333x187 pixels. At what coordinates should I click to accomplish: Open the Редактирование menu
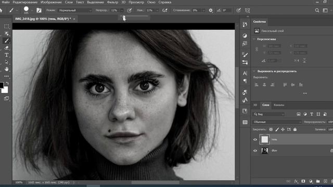tap(25, 2)
